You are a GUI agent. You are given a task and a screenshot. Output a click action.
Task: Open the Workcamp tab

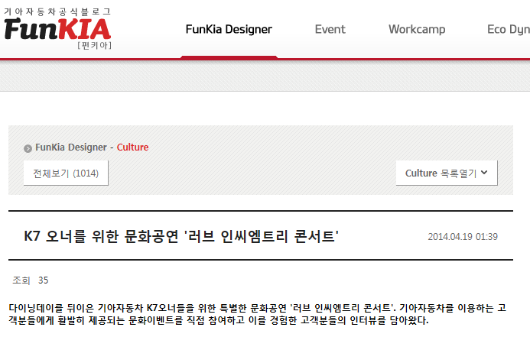pyautogui.click(x=417, y=29)
